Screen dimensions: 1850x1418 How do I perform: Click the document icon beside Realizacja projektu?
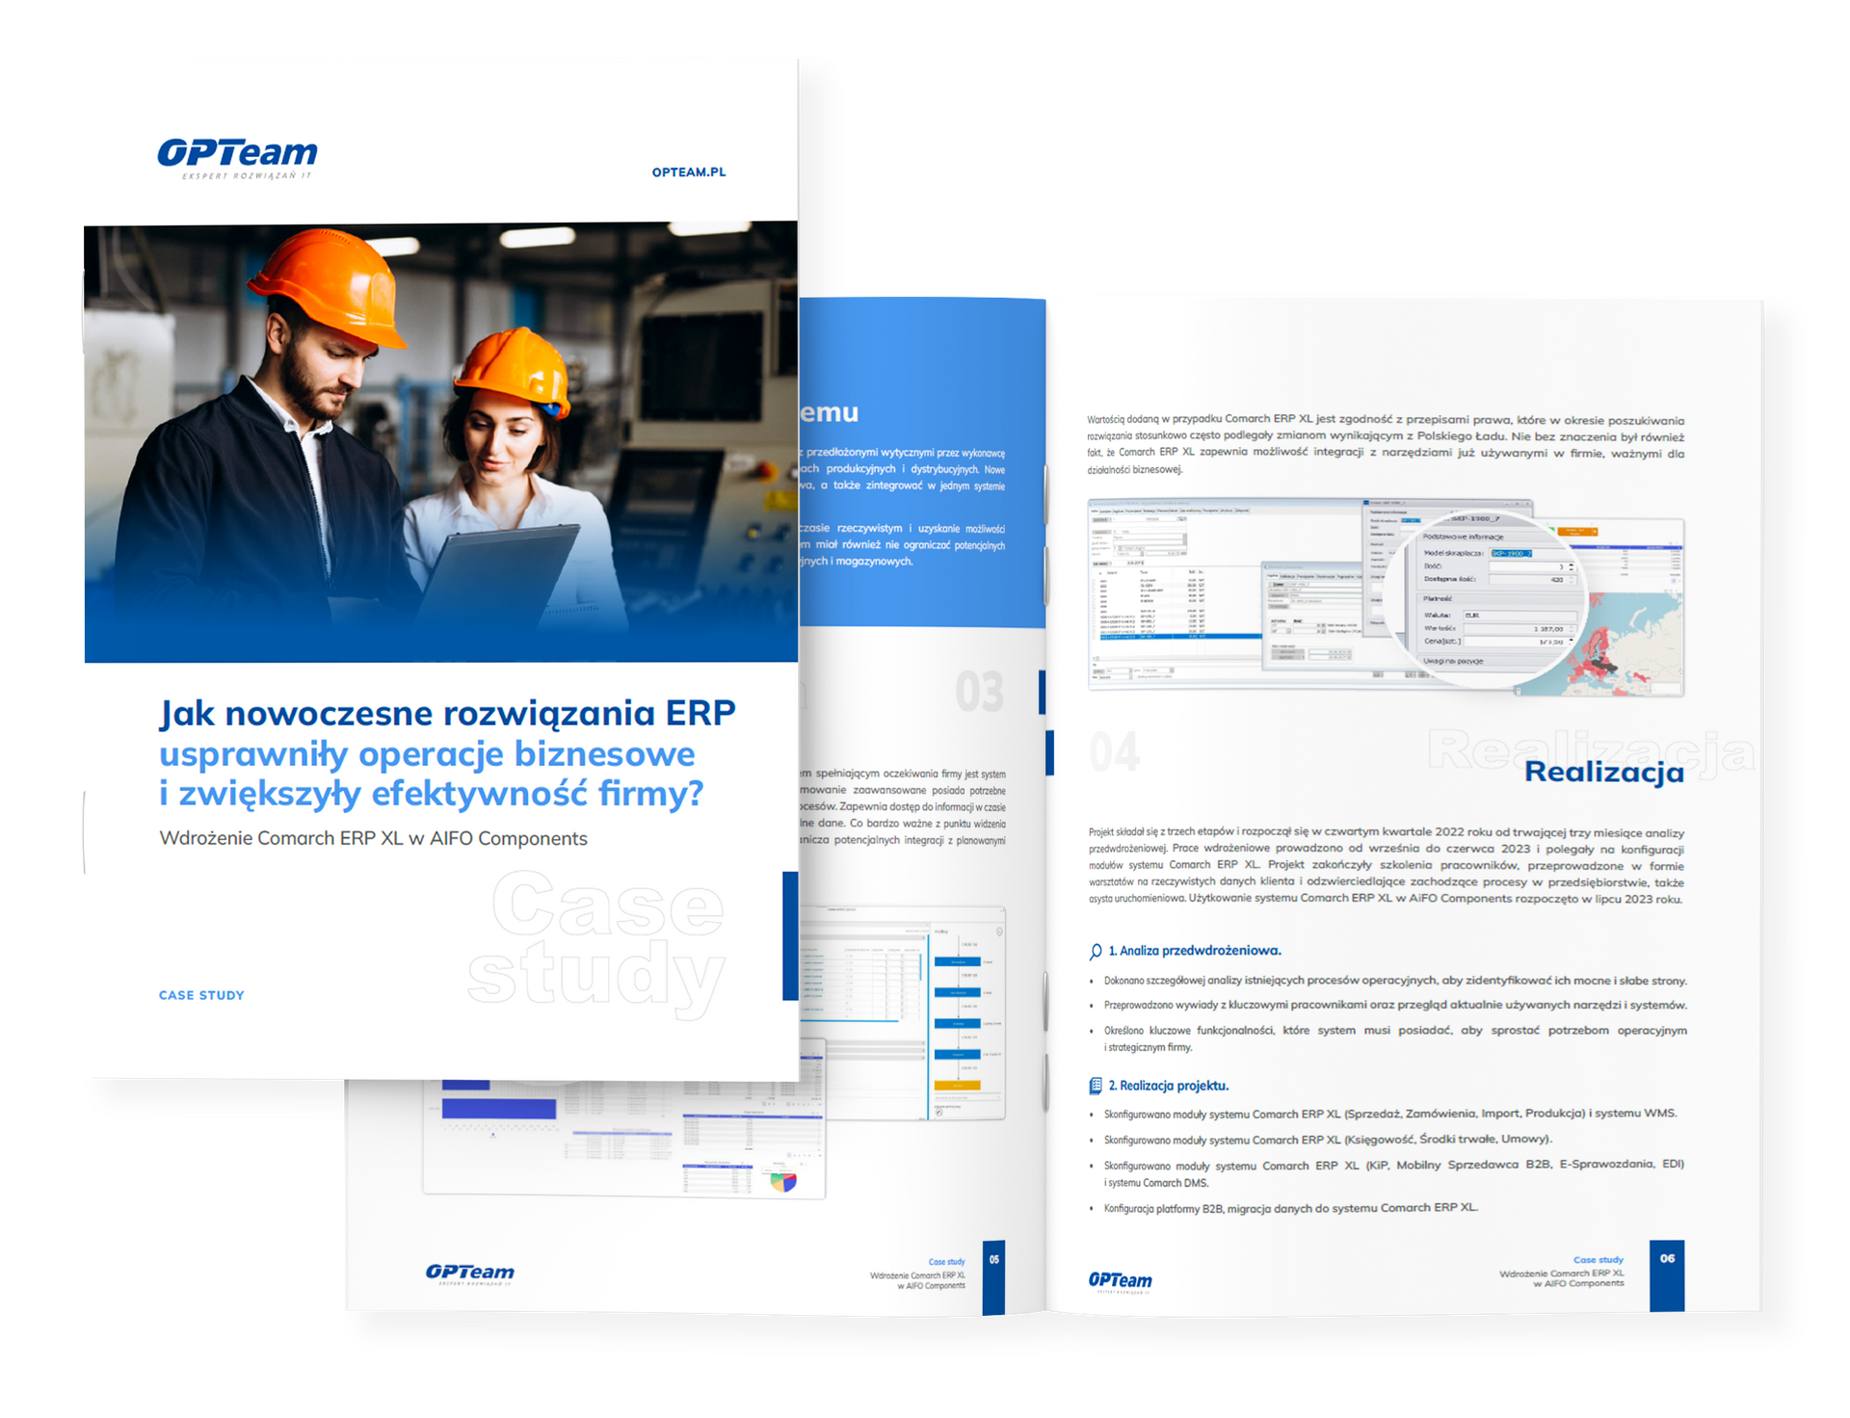[x=1096, y=1086]
